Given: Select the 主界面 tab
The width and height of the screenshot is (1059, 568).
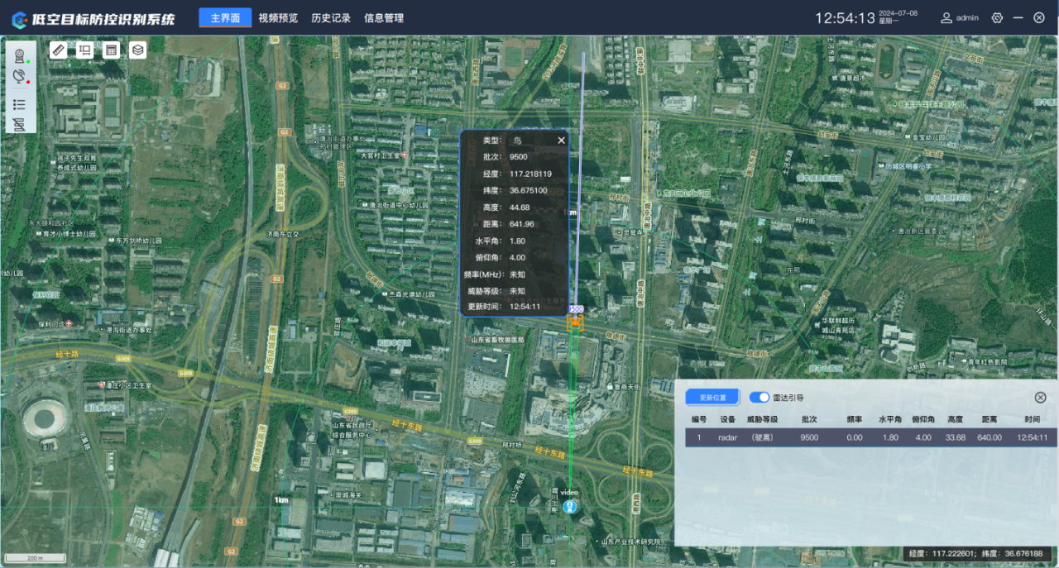Looking at the screenshot, I should click(x=225, y=17).
